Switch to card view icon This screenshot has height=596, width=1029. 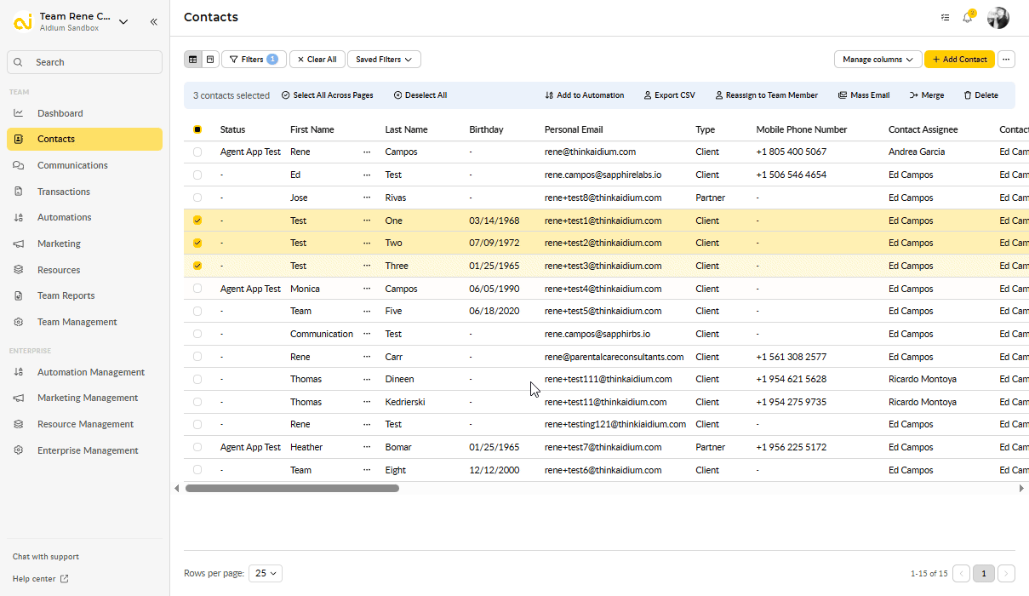(x=209, y=60)
